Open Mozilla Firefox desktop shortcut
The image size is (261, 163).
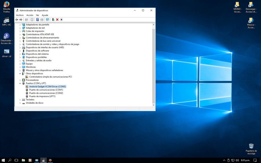[x=7, y=7]
